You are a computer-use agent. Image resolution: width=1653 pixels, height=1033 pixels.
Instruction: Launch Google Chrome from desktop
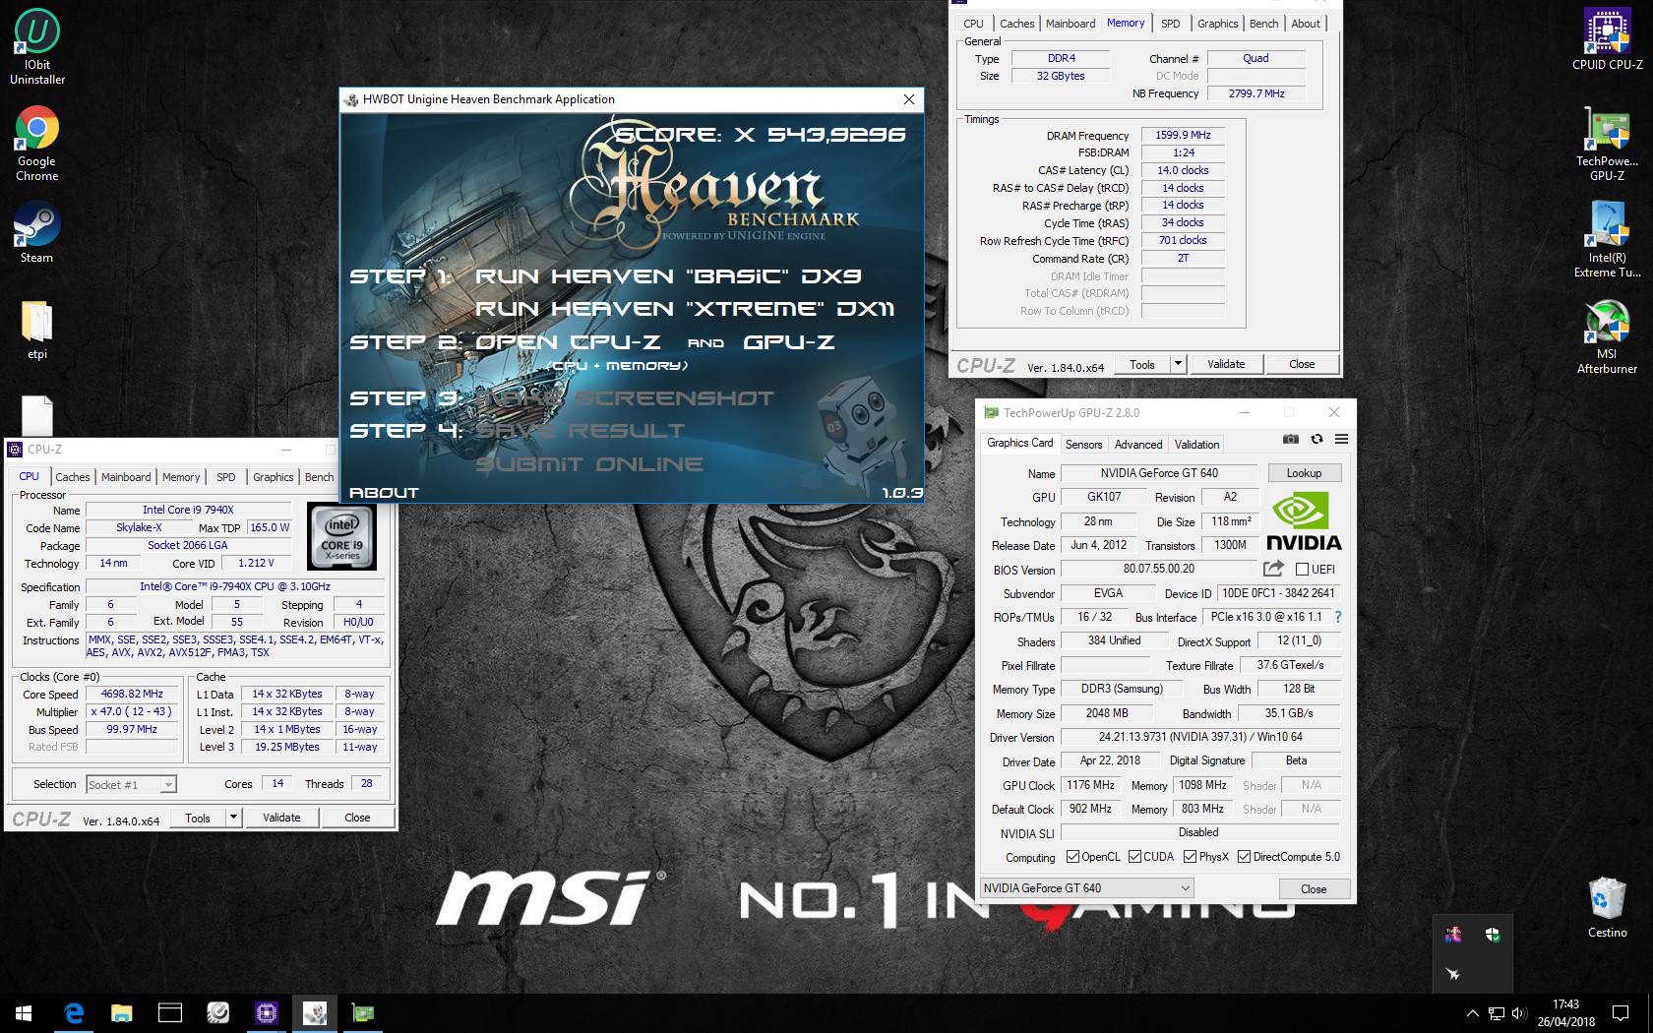click(37, 143)
